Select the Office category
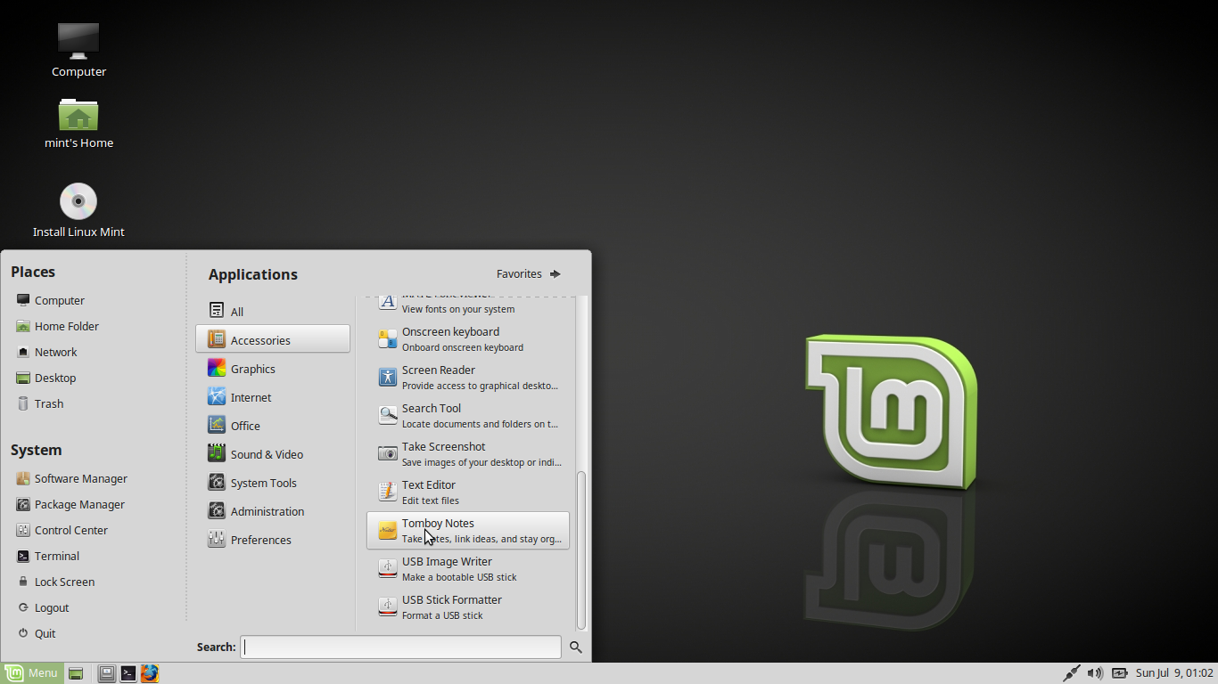This screenshot has width=1218, height=684. click(x=273, y=425)
